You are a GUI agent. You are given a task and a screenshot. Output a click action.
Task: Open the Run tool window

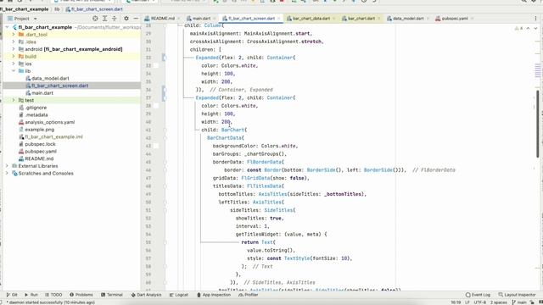click(x=31, y=295)
